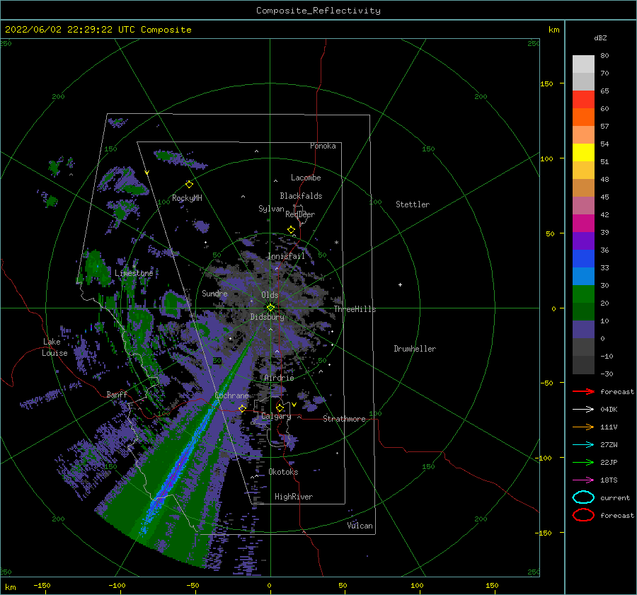Click the red forecast arrow legend icon

(x=583, y=391)
